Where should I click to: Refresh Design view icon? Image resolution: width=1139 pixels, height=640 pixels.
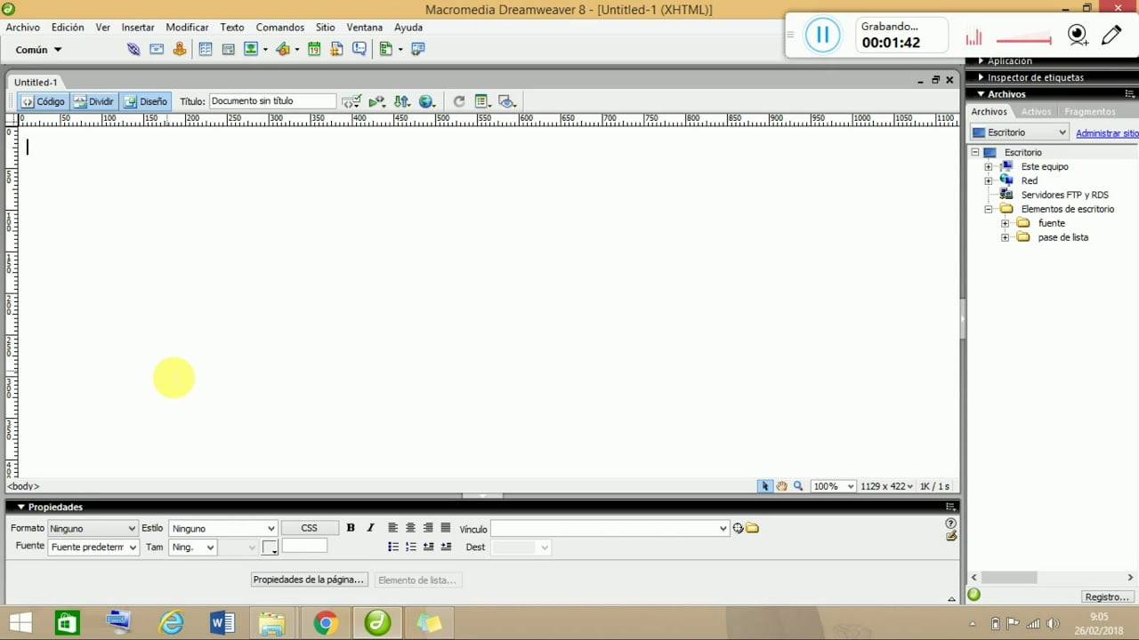[x=458, y=101]
